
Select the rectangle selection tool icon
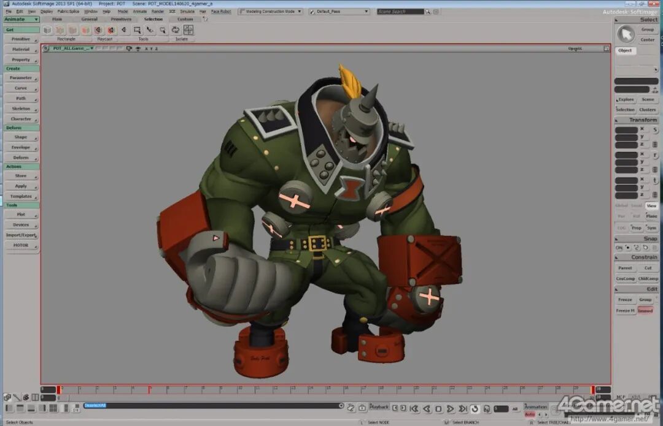click(137, 30)
